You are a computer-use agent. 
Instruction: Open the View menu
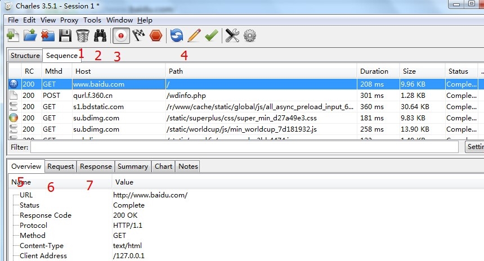[48, 20]
